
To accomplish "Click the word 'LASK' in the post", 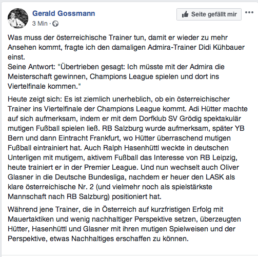I will pyautogui.click(x=215, y=177).
